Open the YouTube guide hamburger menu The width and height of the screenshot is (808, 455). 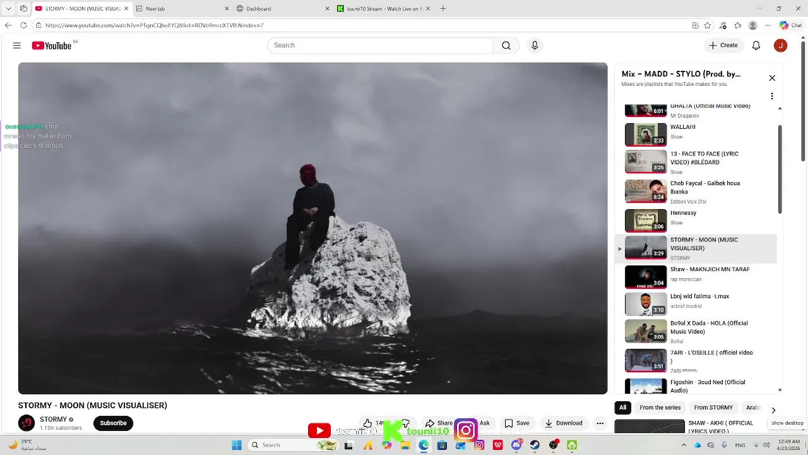(17, 45)
